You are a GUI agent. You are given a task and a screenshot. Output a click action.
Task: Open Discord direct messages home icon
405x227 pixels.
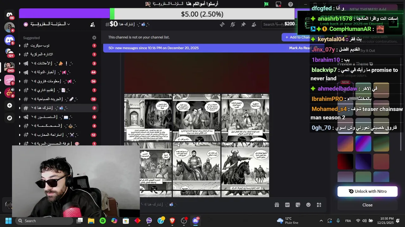click(9, 15)
